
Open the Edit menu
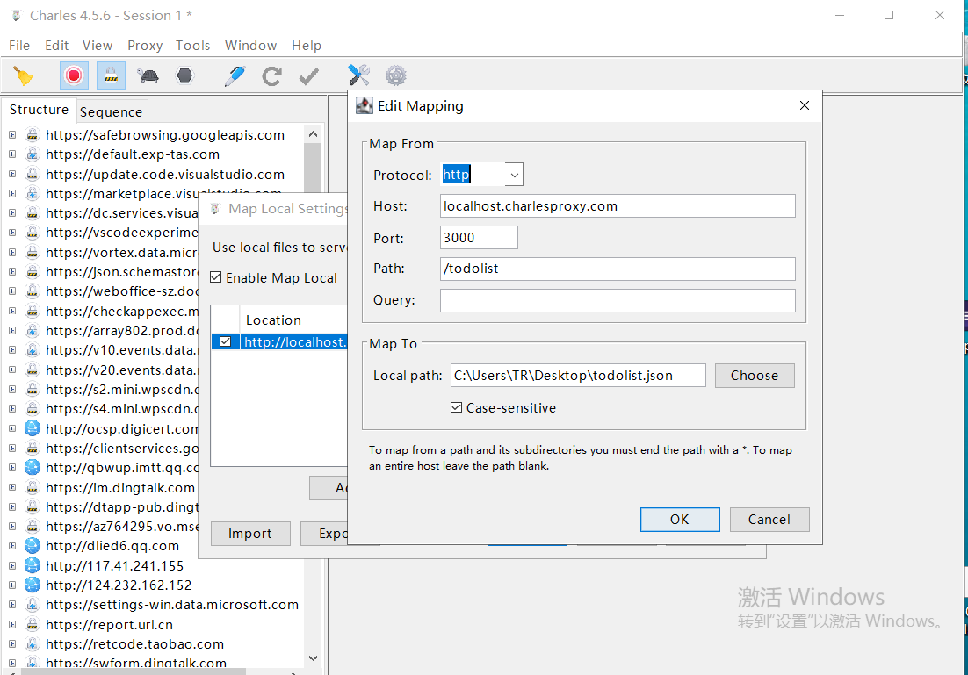point(56,46)
